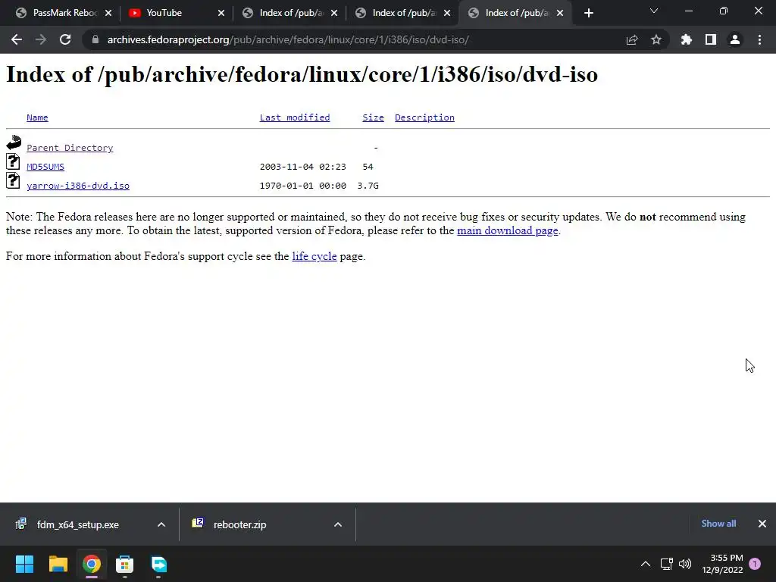Open the volume speaker tray icon

click(685, 564)
